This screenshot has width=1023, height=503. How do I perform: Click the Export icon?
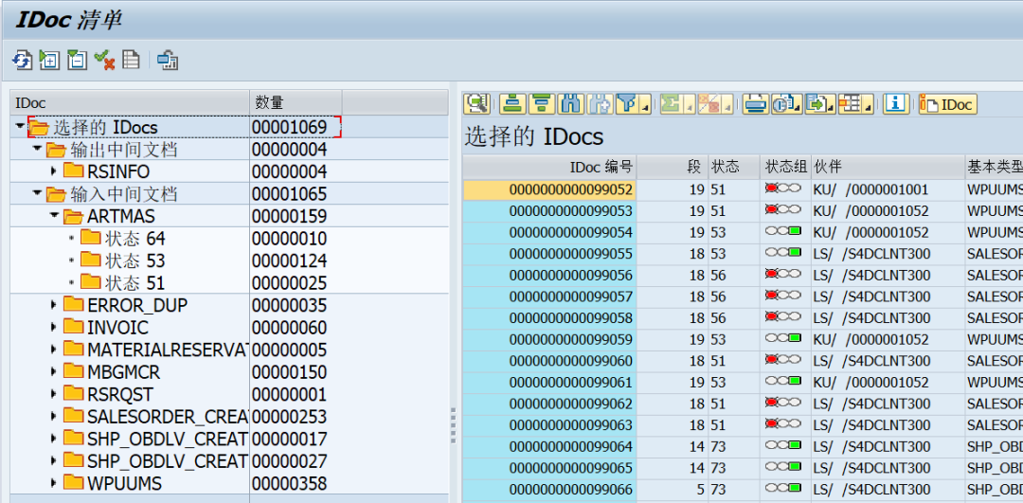click(816, 103)
